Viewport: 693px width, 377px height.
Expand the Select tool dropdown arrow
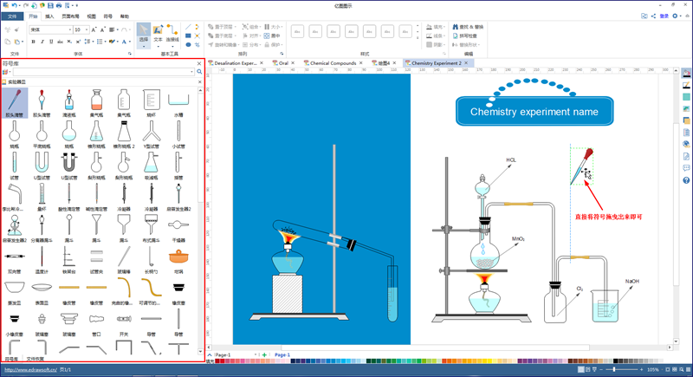[x=144, y=46]
